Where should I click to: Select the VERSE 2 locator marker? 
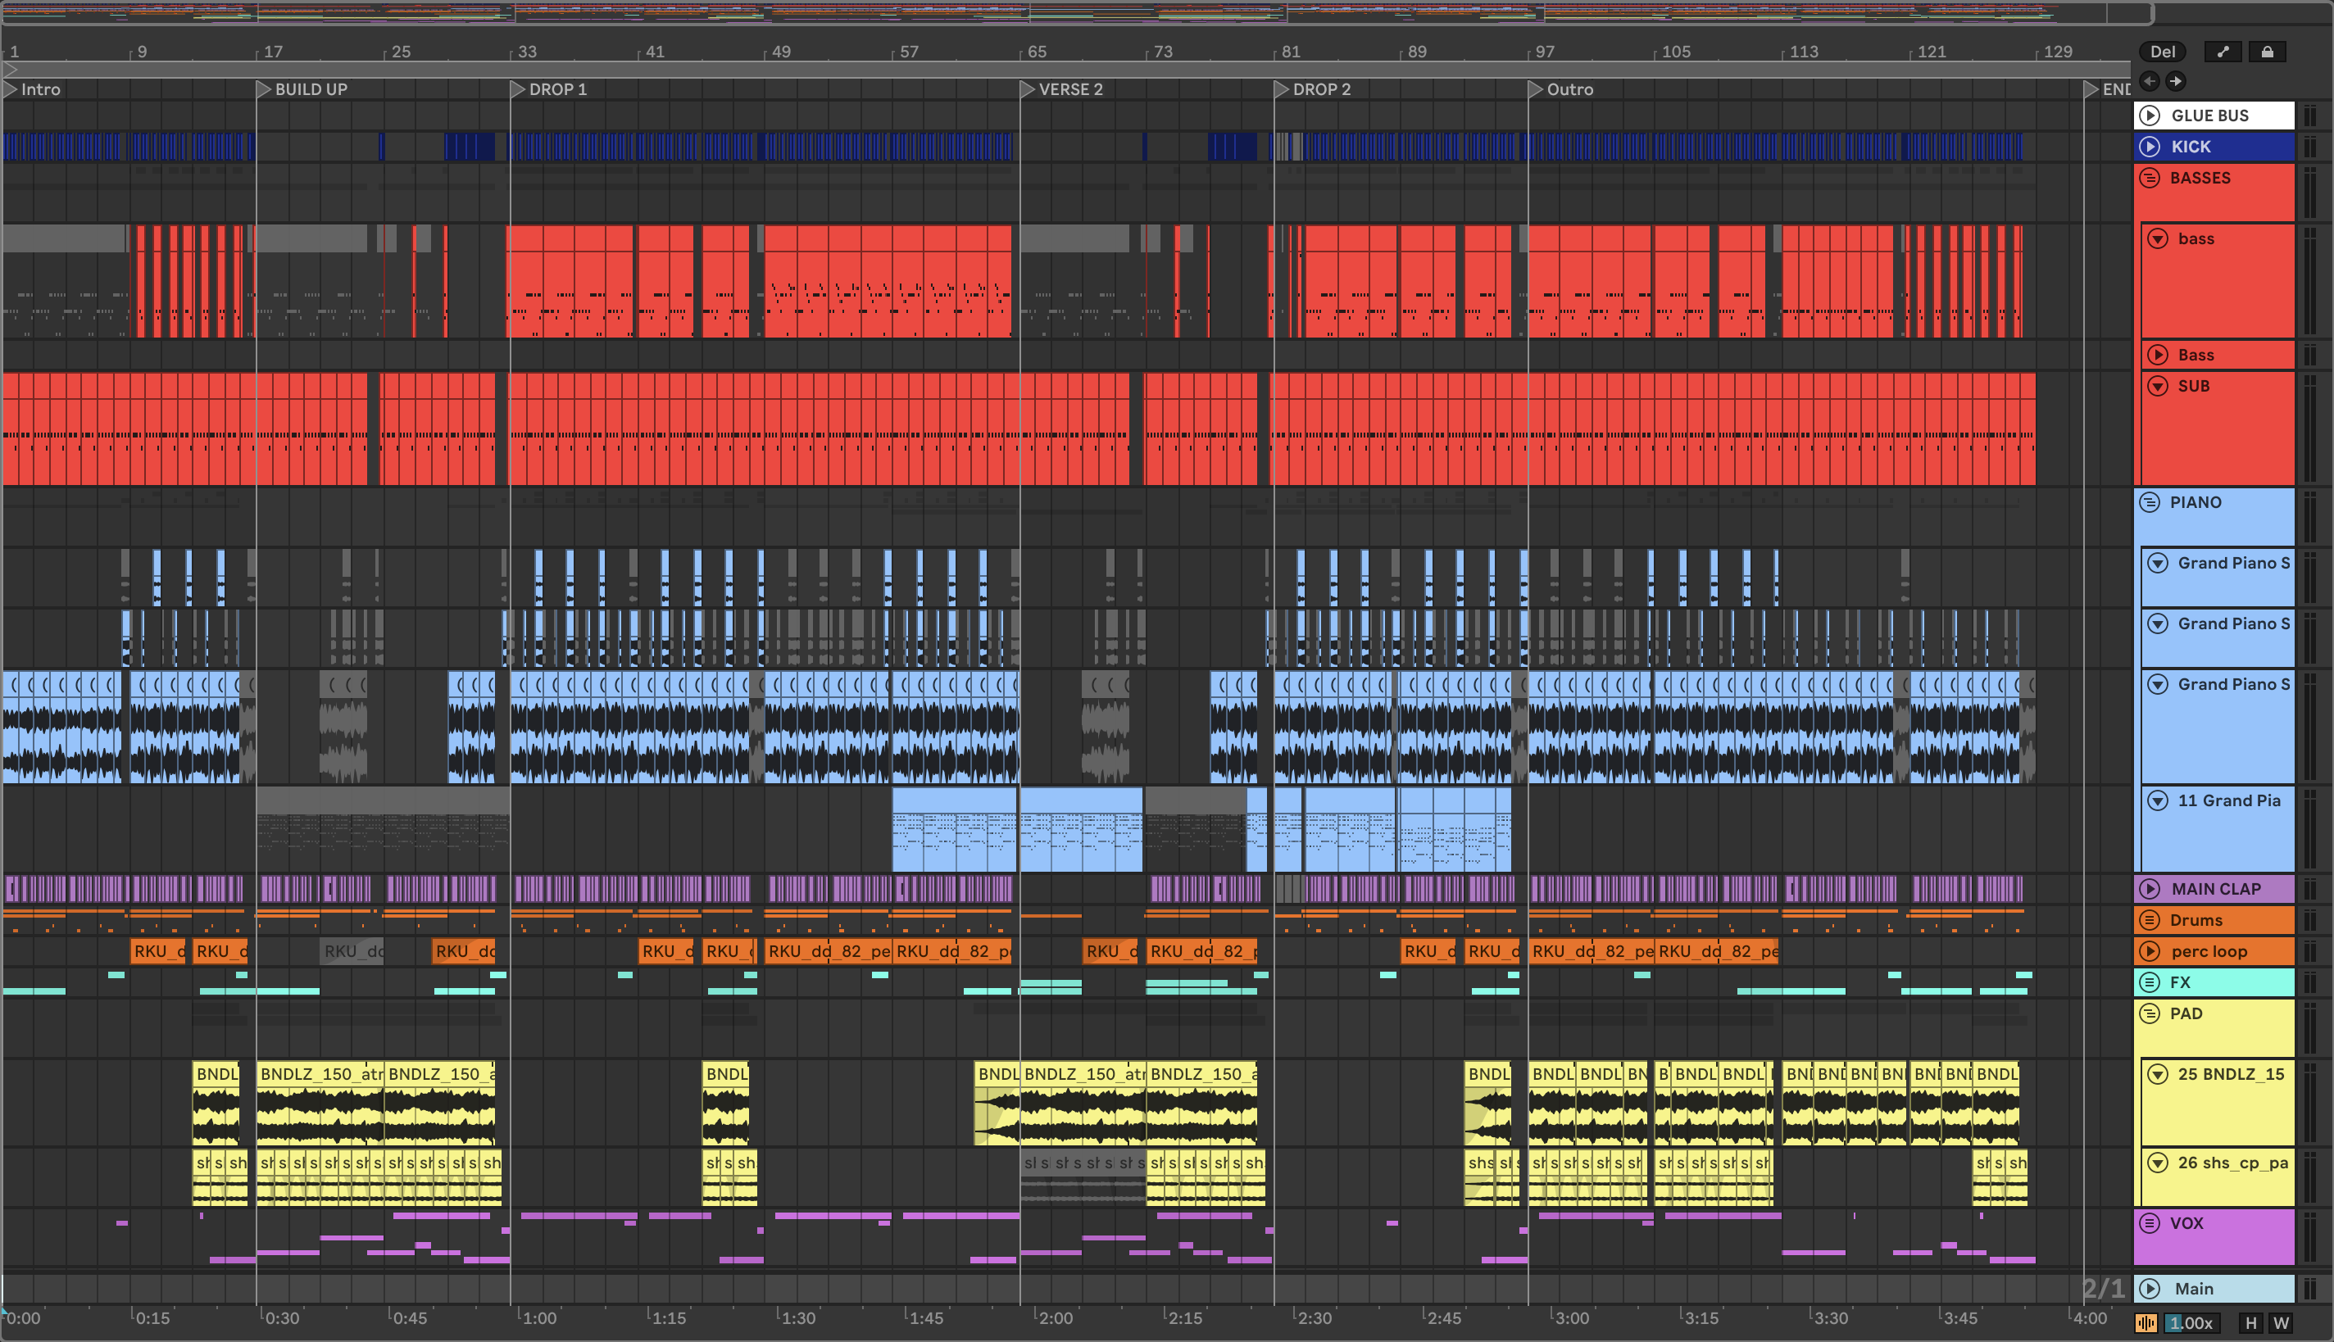tap(1028, 89)
